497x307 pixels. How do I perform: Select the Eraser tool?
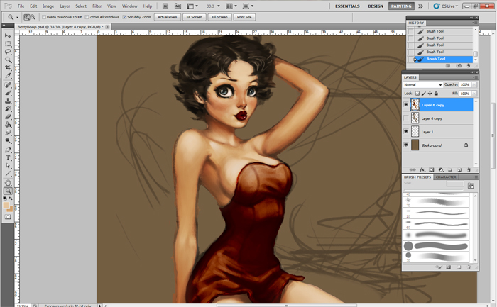pos(8,116)
